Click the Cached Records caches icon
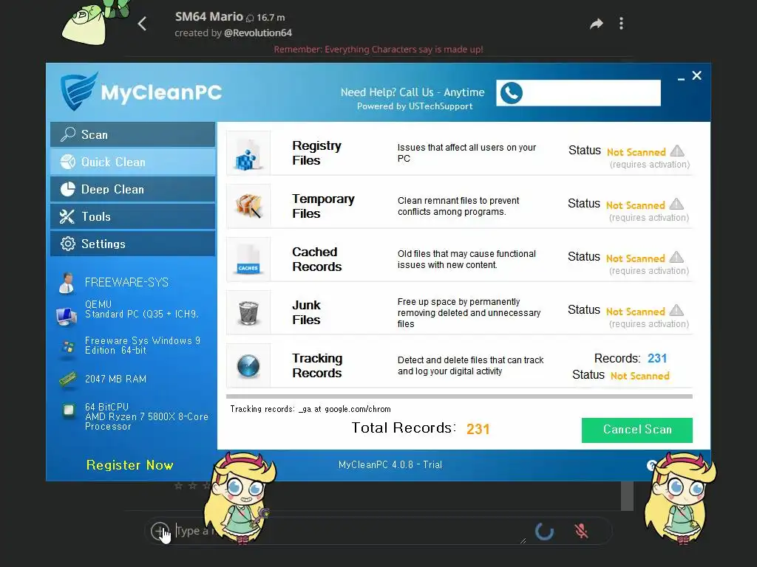757x567 pixels. pyautogui.click(x=248, y=259)
